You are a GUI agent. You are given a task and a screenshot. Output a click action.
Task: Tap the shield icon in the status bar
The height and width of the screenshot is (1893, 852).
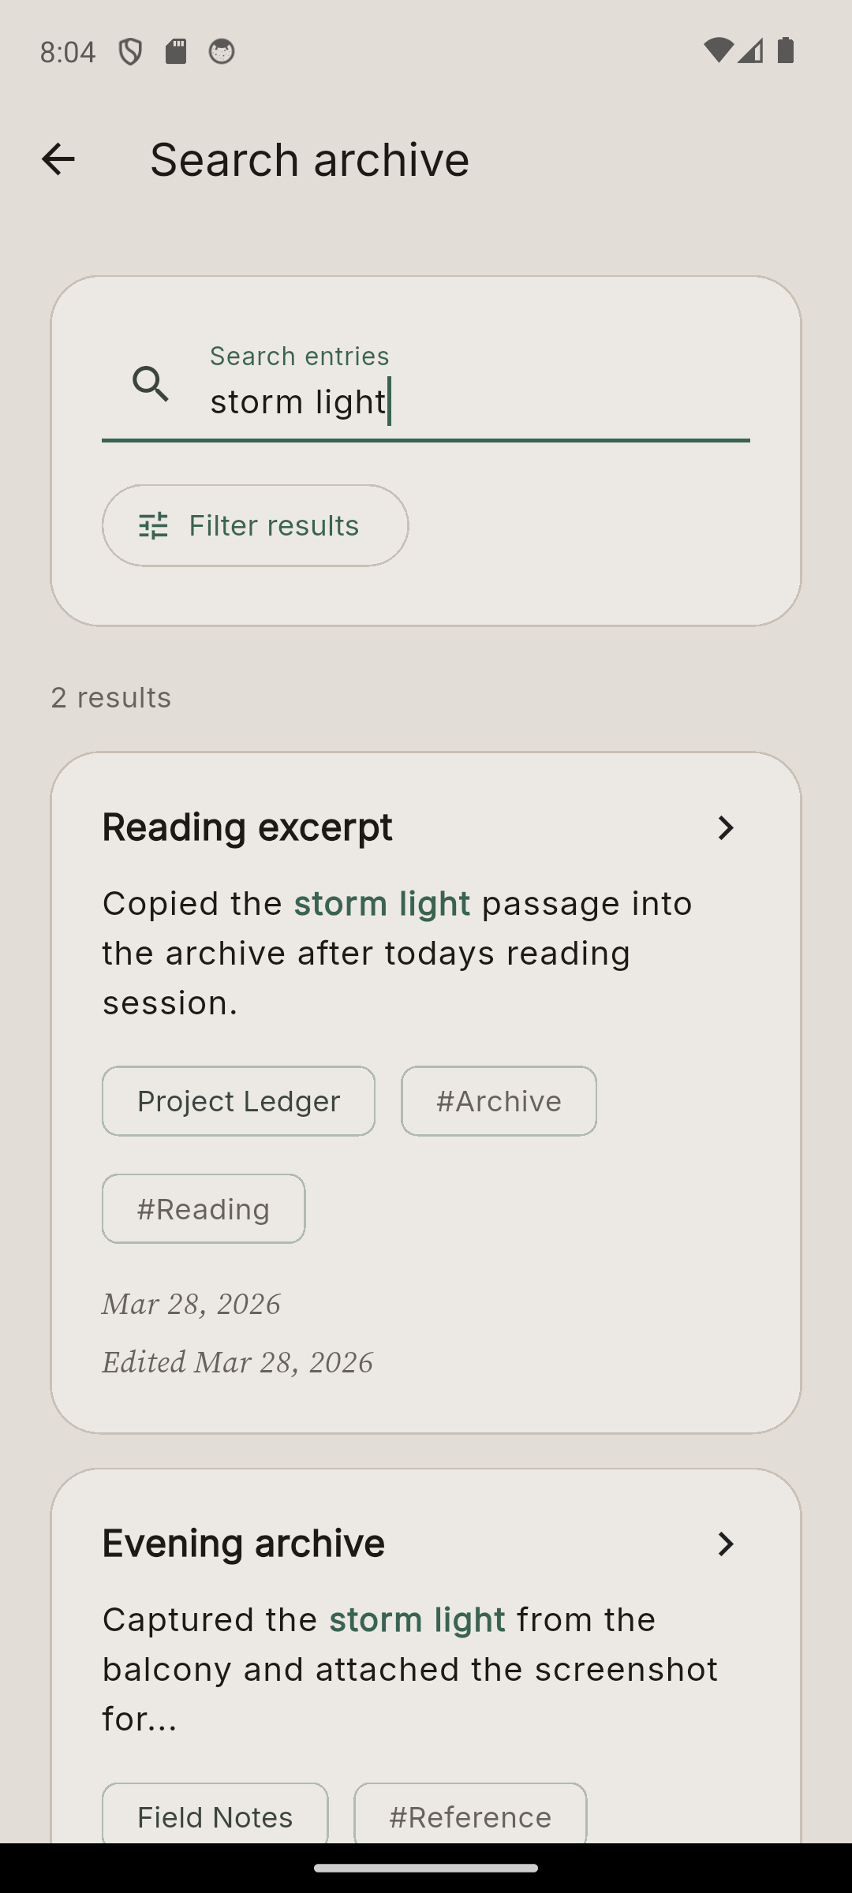[x=130, y=50]
